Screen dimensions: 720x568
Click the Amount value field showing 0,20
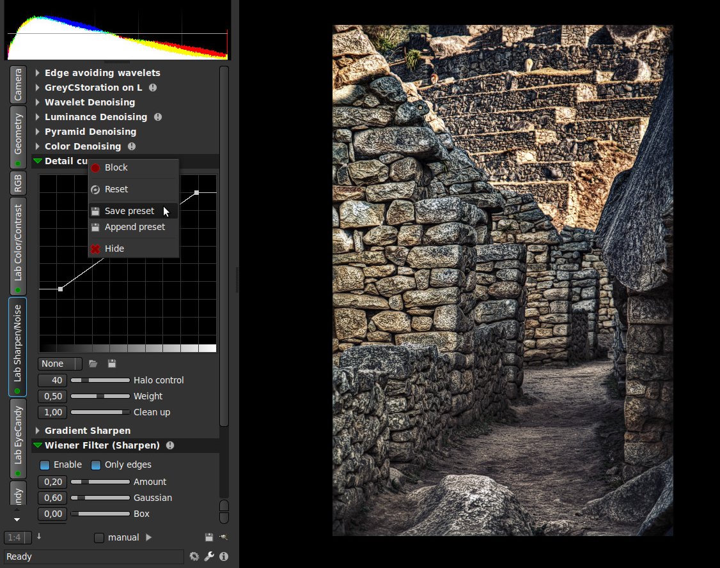click(x=53, y=482)
